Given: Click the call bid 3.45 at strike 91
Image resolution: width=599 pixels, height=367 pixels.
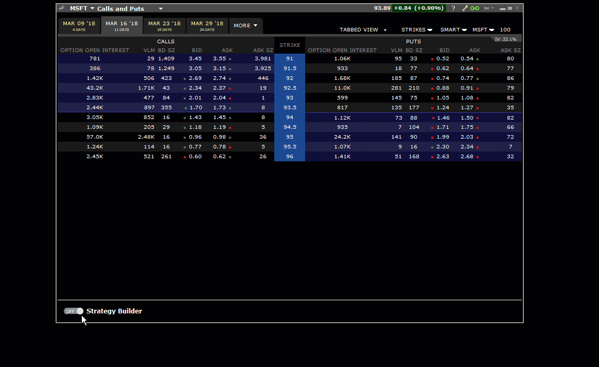Looking at the screenshot, I should pos(196,58).
